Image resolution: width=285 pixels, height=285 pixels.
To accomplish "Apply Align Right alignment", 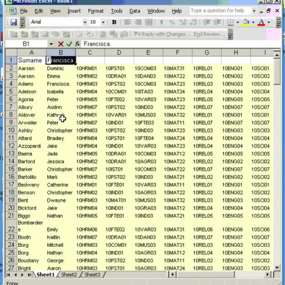I will [138, 22].
